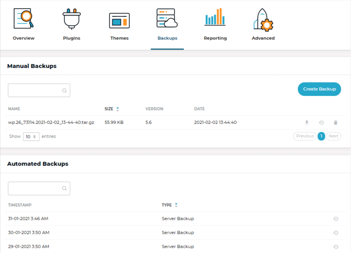Open the Advanced rocket-gear icon
The height and width of the screenshot is (253, 351).
pos(263,19)
